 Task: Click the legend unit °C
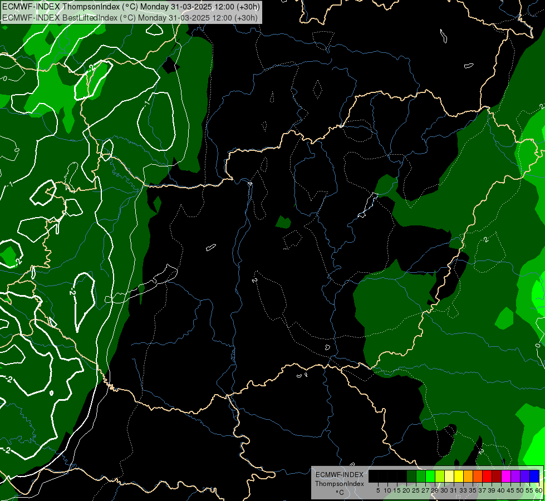tap(340, 493)
